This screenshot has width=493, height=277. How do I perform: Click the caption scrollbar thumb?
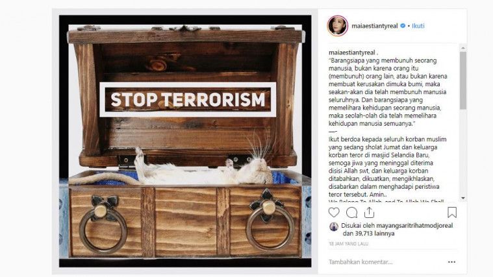click(463, 80)
